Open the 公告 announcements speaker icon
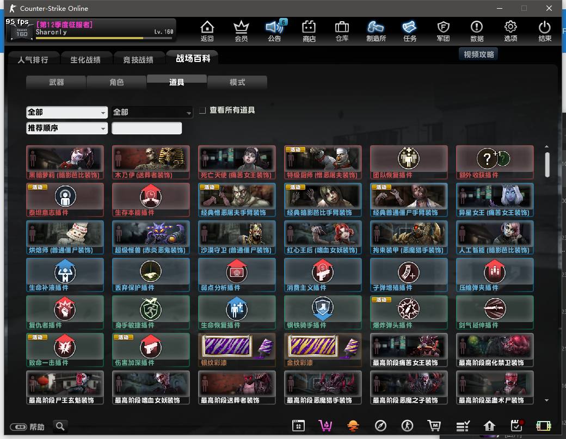Image resolution: width=566 pixels, height=439 pixels. point(275,31)
